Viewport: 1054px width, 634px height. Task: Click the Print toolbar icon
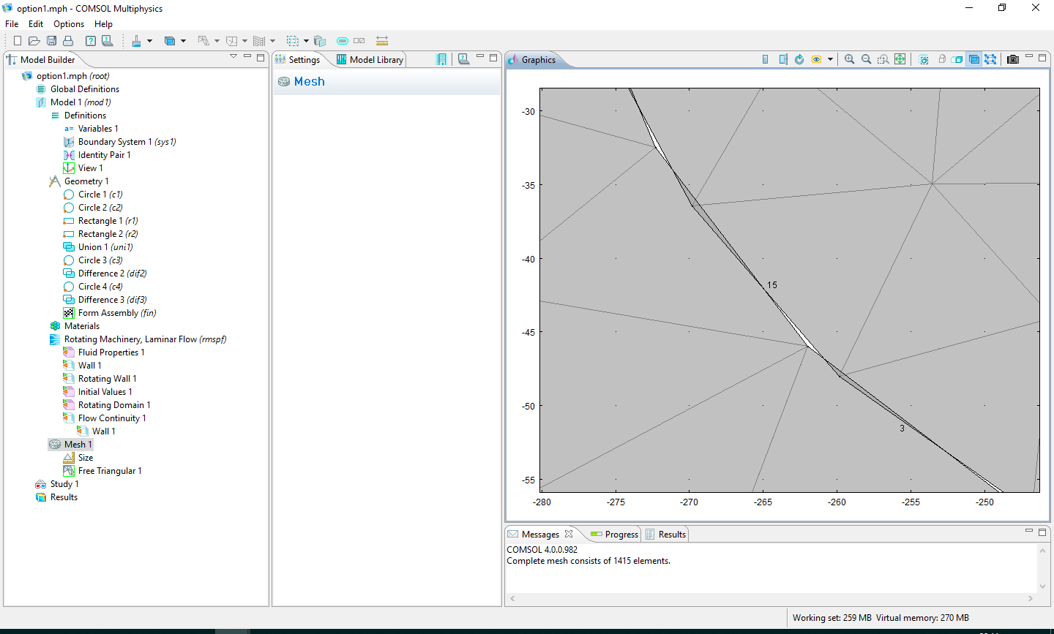click(x=68, y=41)
